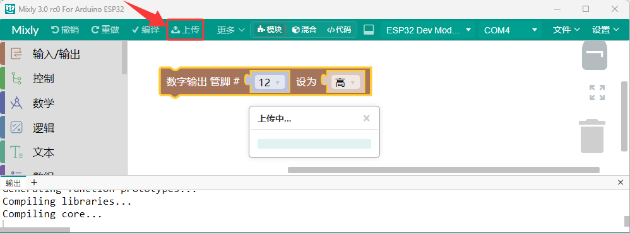
Task: Open the 设置 menu
Action: click(x=606, y=30)
